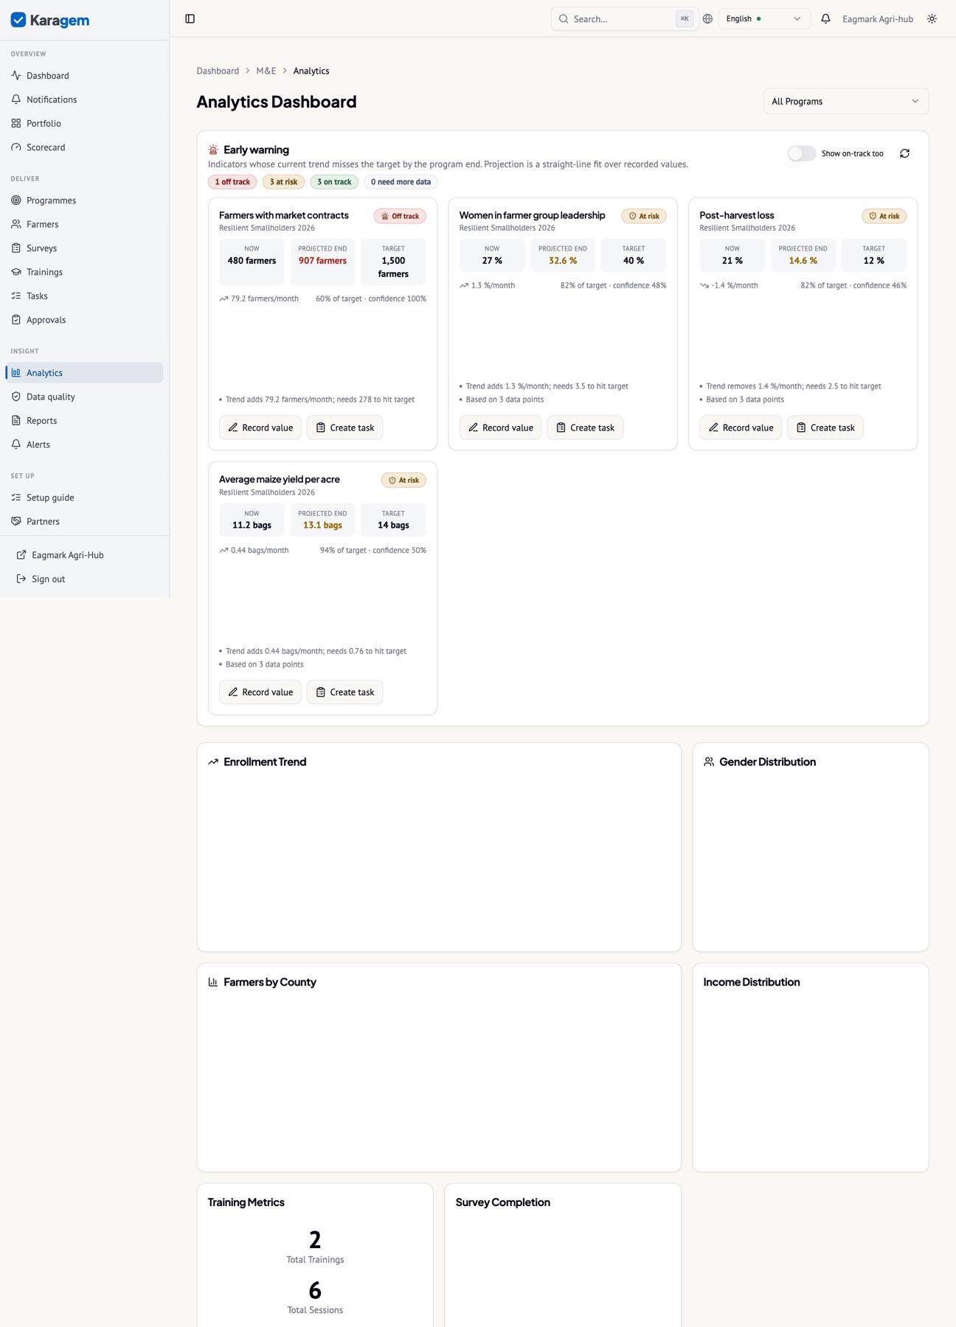Click the Farmers by County bar icon

point(213,982)
